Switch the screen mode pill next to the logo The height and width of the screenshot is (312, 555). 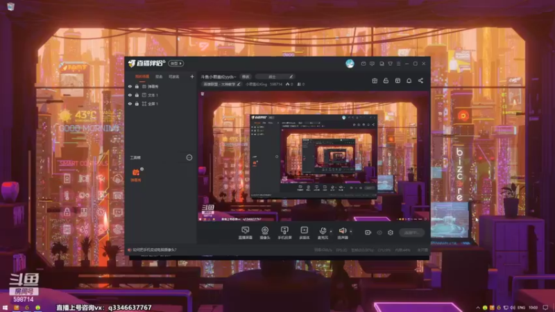(176, 63)
